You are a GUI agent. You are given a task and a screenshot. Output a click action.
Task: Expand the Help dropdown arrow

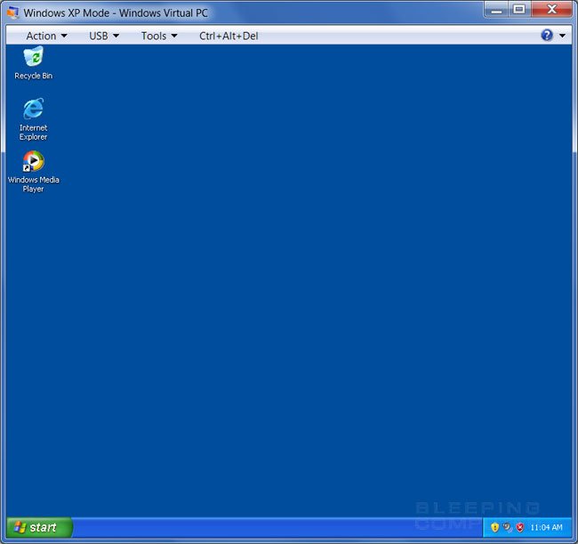point(562,36)
